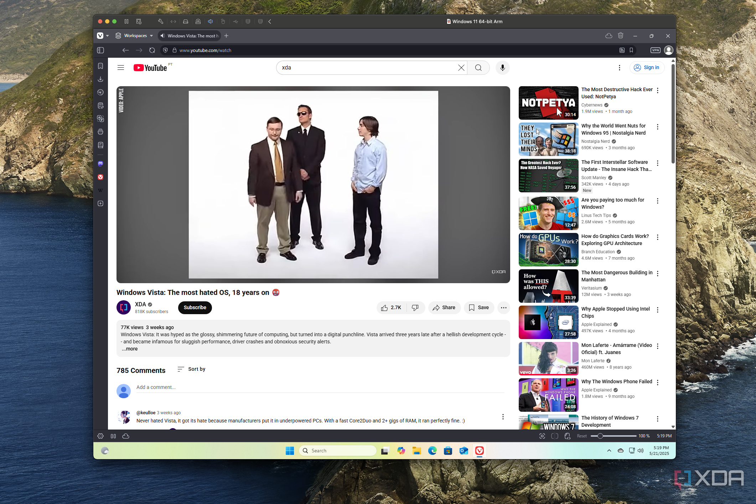The height and width of the screenshot is (504, 756).
Task: Open the downloads panel icon
Action: point(100,79)
